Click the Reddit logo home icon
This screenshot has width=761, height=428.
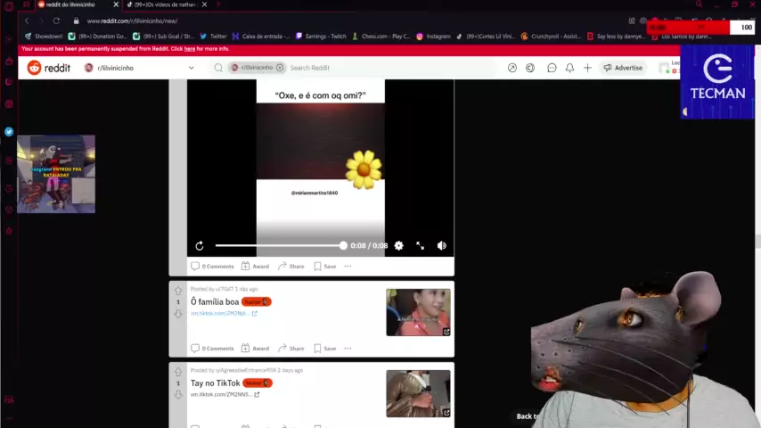coord(34,68)
